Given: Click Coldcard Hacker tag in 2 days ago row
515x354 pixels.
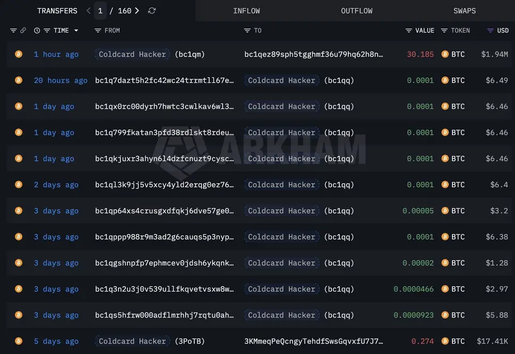Looking at the screenshot, I should (281, 185).
